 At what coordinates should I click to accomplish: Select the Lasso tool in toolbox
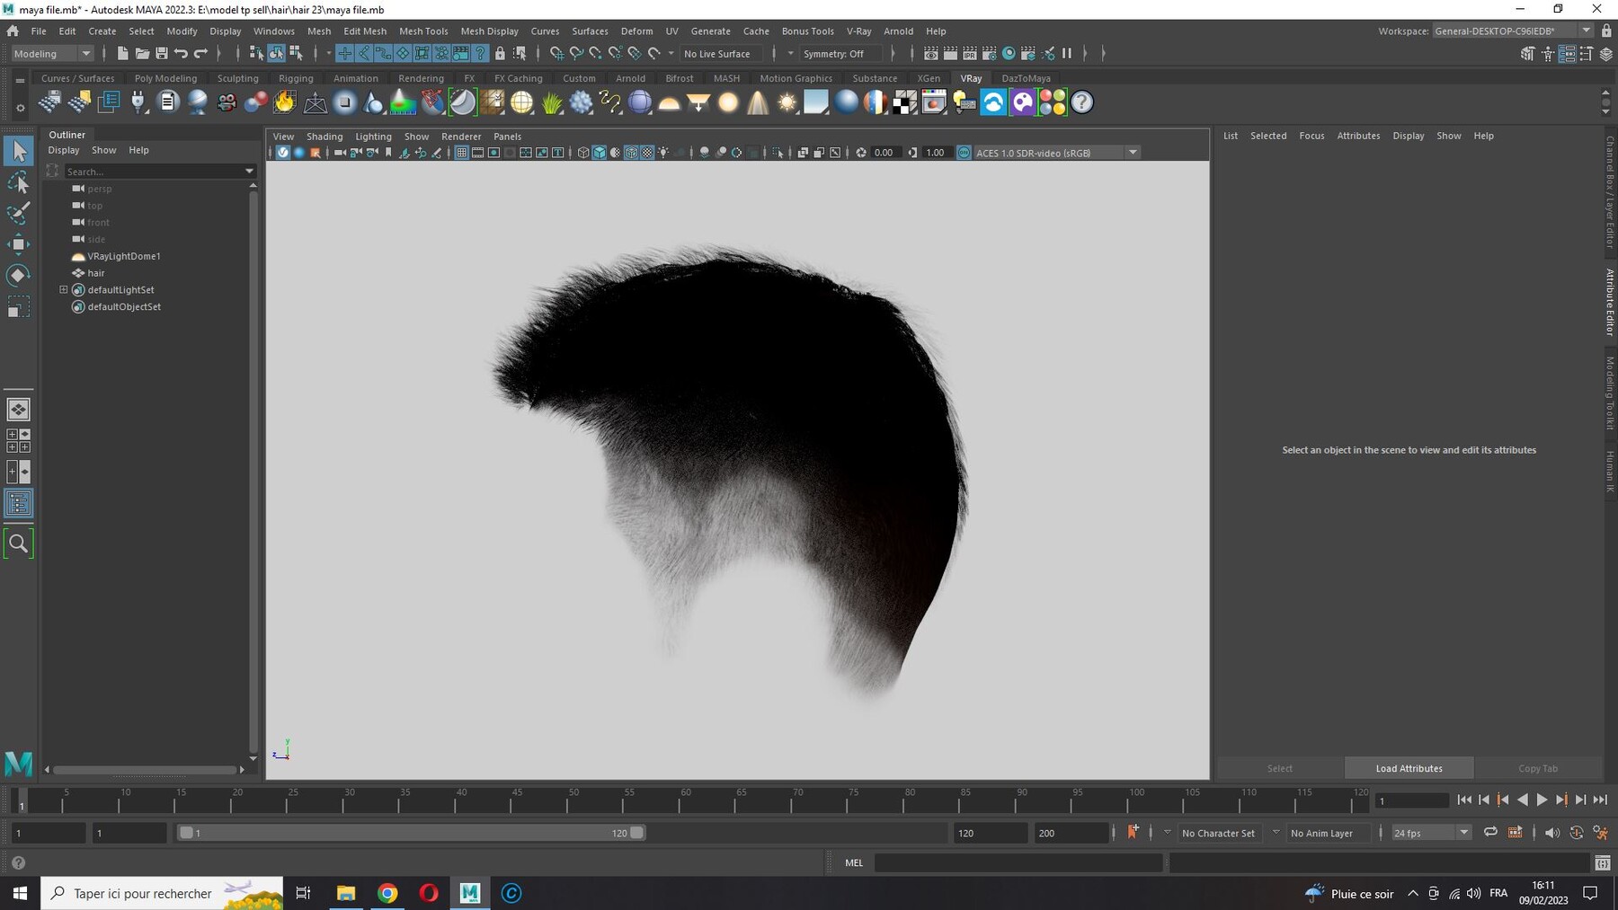tap(18, 182)
